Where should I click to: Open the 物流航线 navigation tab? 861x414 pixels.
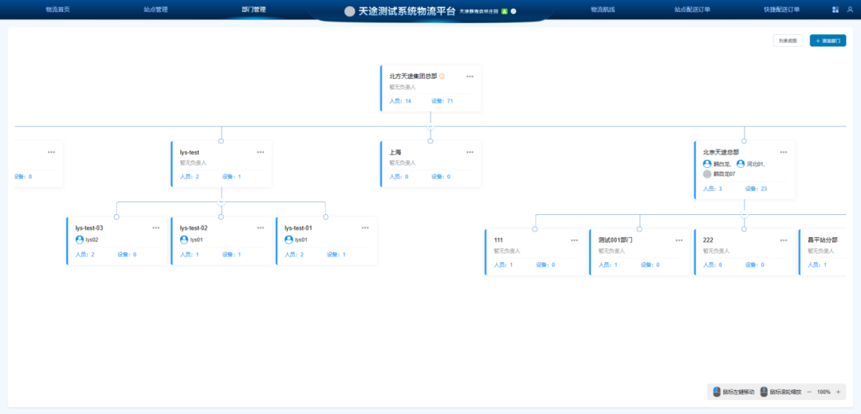(x=603, y=10)
